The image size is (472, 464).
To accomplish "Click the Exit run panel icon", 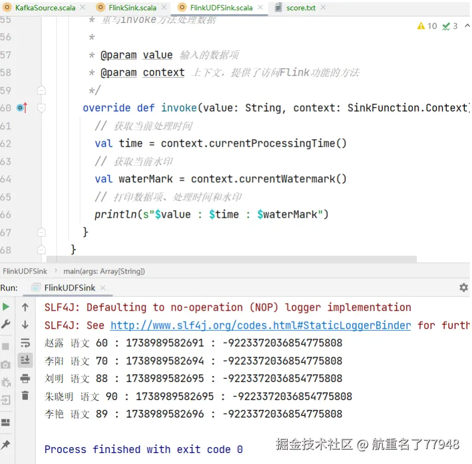I will (x=5, y=400).
